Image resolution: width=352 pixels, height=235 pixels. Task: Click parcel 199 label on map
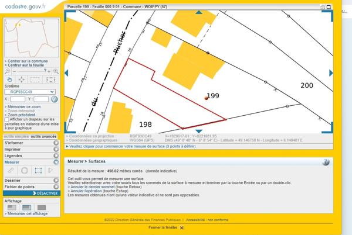click(x=213, y=96)
